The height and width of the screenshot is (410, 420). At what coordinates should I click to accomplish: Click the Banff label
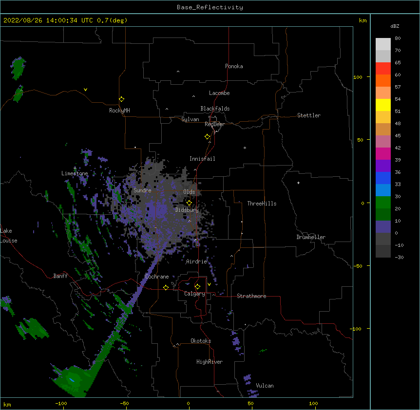[x=60, y=276]
